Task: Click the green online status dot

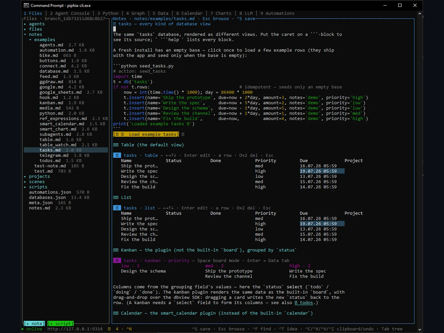Action: 22,329
